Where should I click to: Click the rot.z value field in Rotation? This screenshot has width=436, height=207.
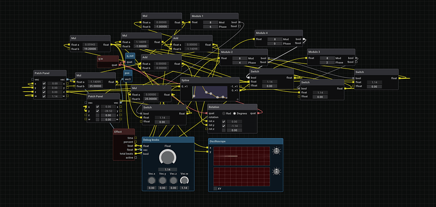234,130
